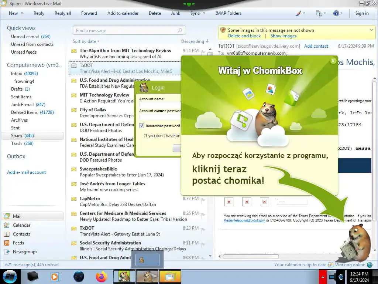Select Unread e-mail quick view
Screen dimensions: 378x284
click(31, 37)
